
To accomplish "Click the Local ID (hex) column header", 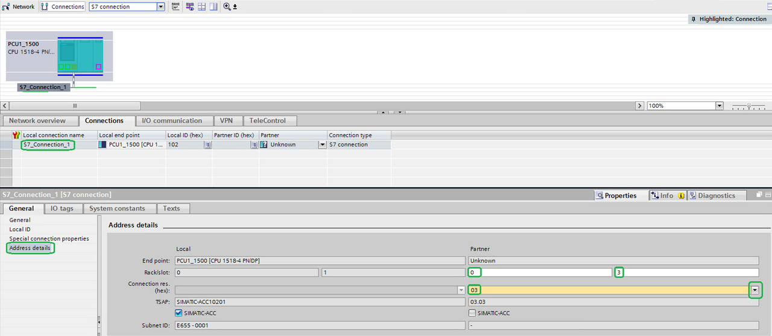I will [189, 135].
